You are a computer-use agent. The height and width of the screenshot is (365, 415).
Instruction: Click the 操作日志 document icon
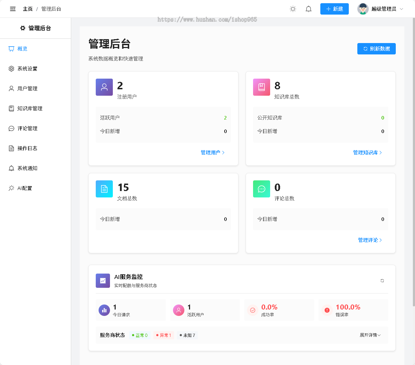coord(11,148)
